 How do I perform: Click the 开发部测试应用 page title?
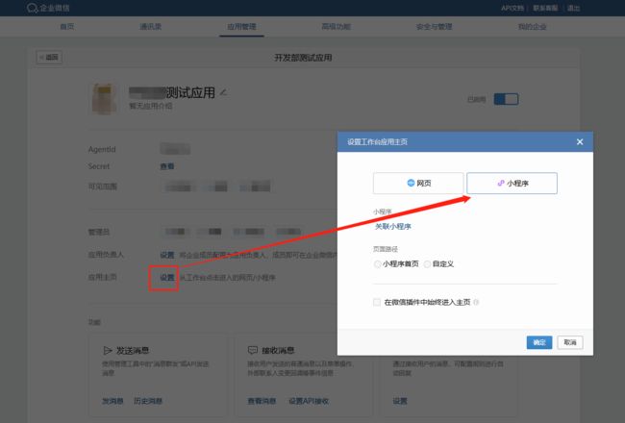click(x=303, y=58)
